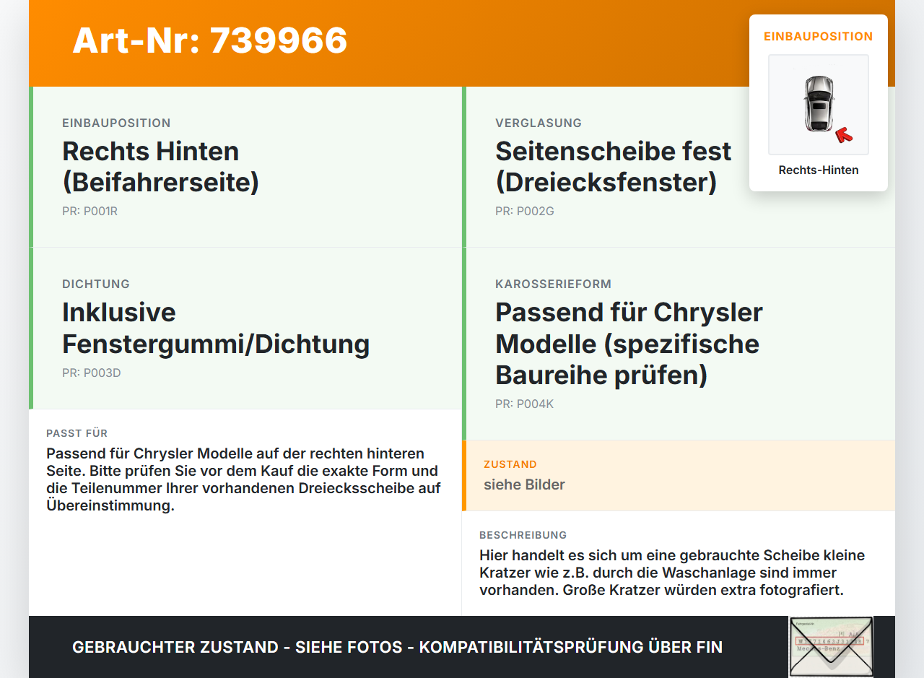The width and height of the screenshot is (924, 678).
Task: Select the Rechts-Hinten caption under car image
Action: click(819, 170)
